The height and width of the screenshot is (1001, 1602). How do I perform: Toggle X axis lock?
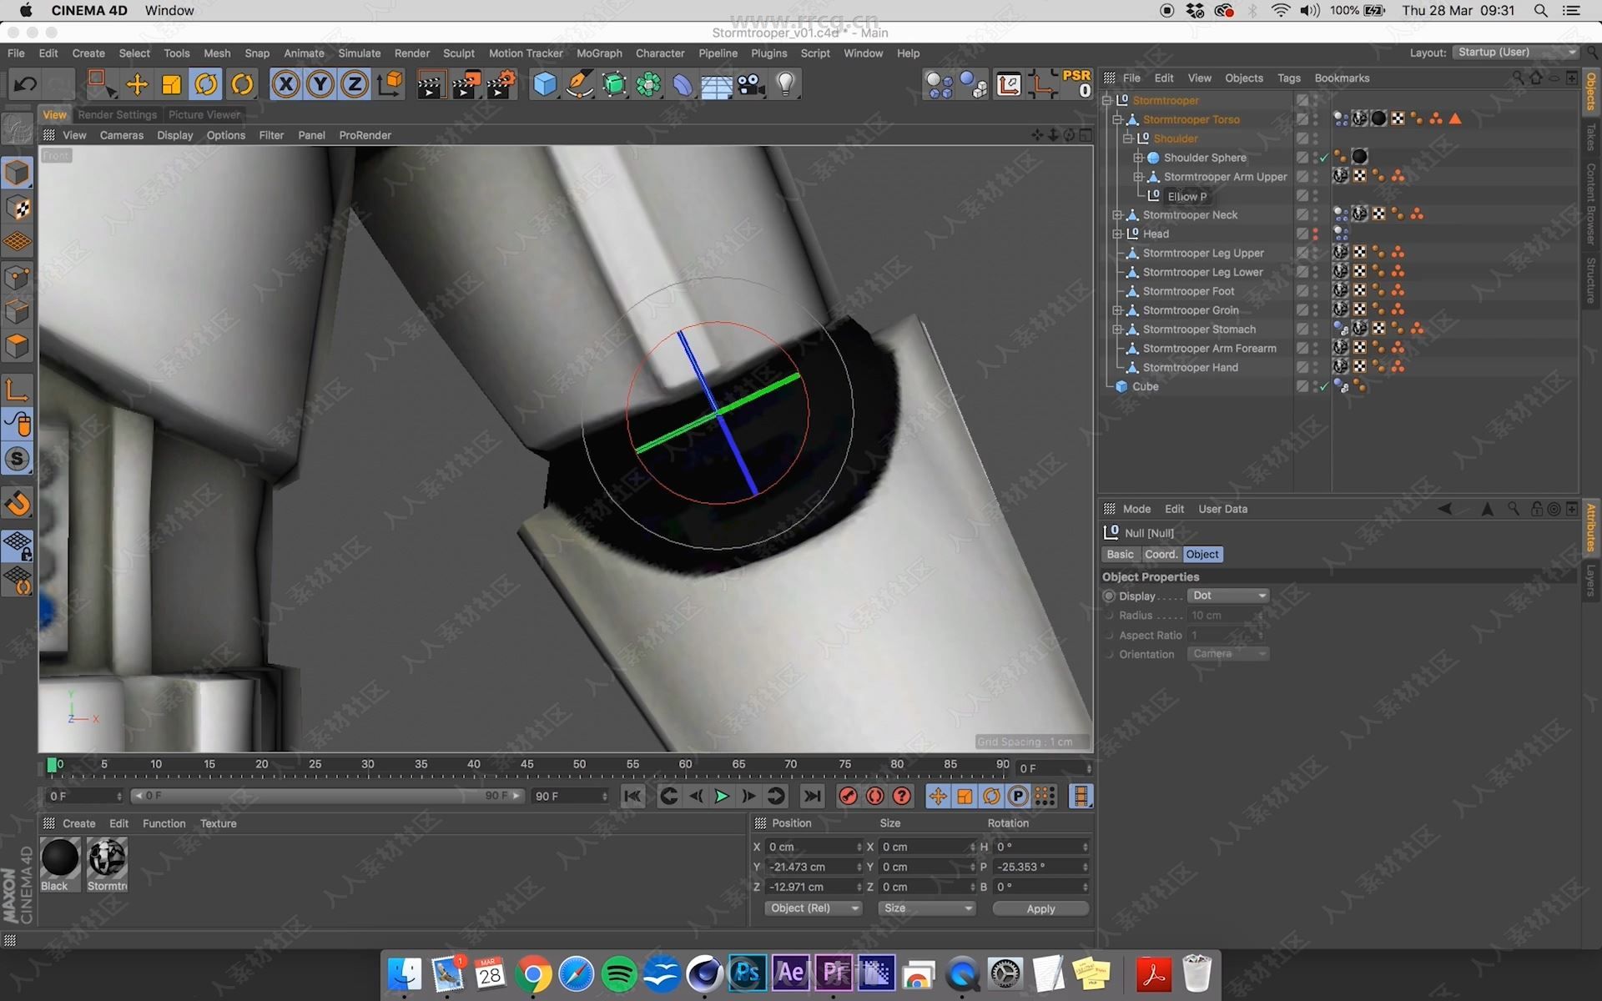tap(285, 84)
